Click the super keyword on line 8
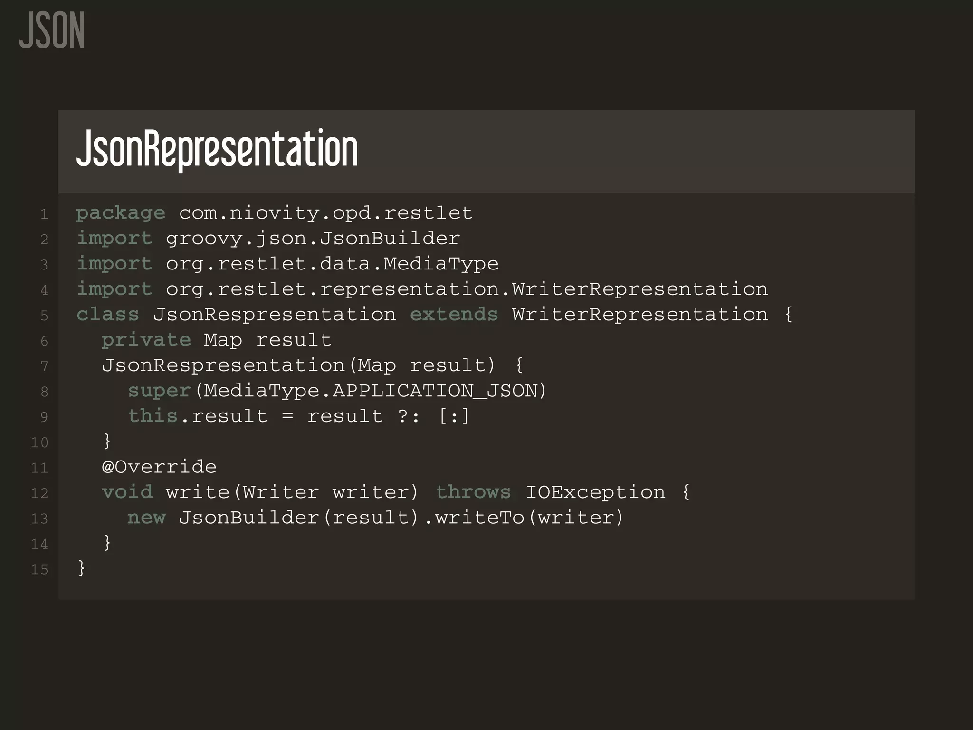This screenshot has height=730, width=973. [159, 391]
